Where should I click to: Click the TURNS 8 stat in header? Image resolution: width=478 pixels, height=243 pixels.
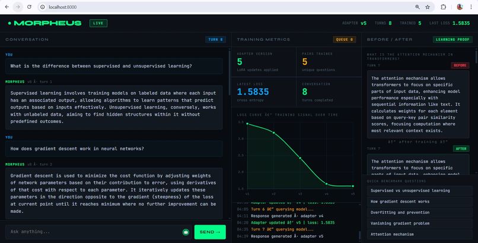[x=383, y=23]
